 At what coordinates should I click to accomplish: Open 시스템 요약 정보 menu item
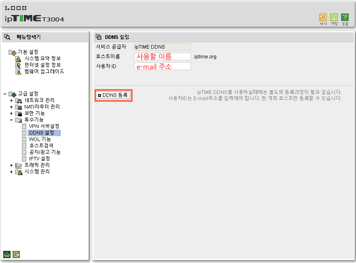click(x=43, y=58)
